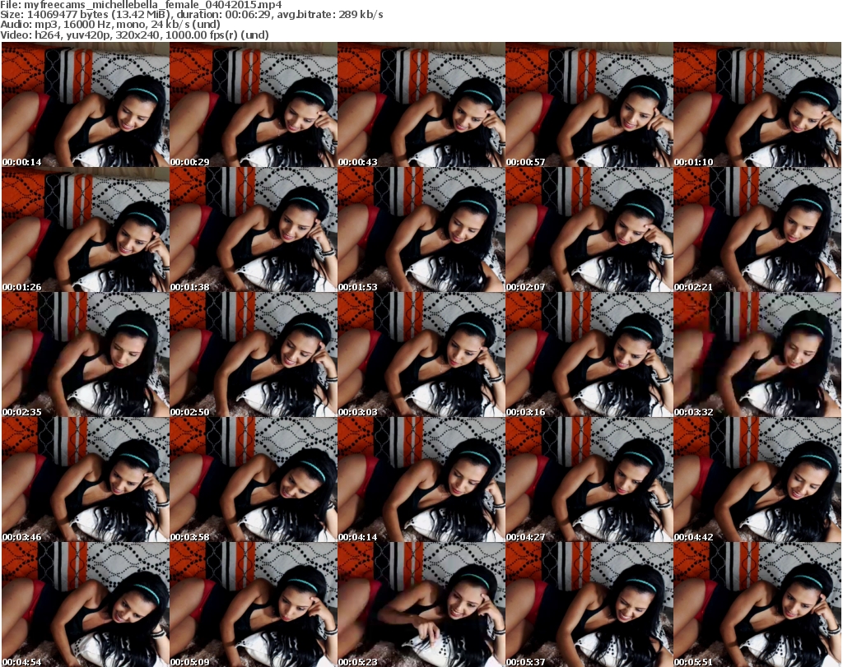Click the frame stamped 00:03:32
This screenshot has height=667, width=843.
click(x=757, y=354)
